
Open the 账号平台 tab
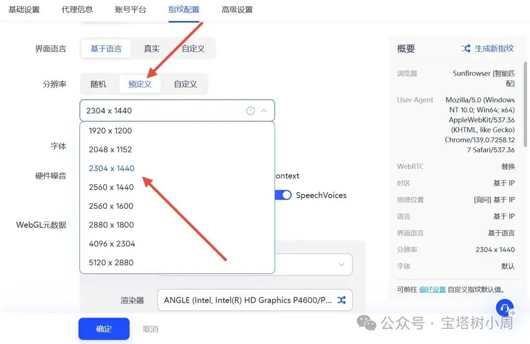[131, 9]
